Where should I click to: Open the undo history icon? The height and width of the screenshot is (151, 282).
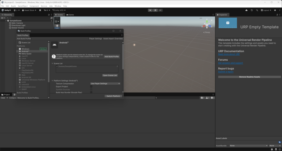point(252,10)
